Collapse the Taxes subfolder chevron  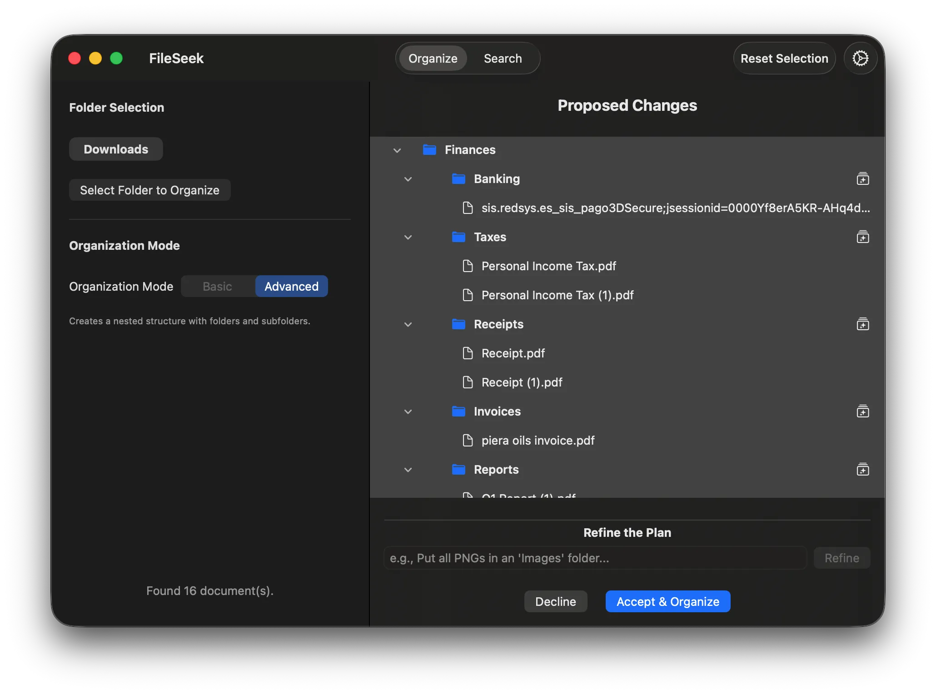[x=408, y=238]
